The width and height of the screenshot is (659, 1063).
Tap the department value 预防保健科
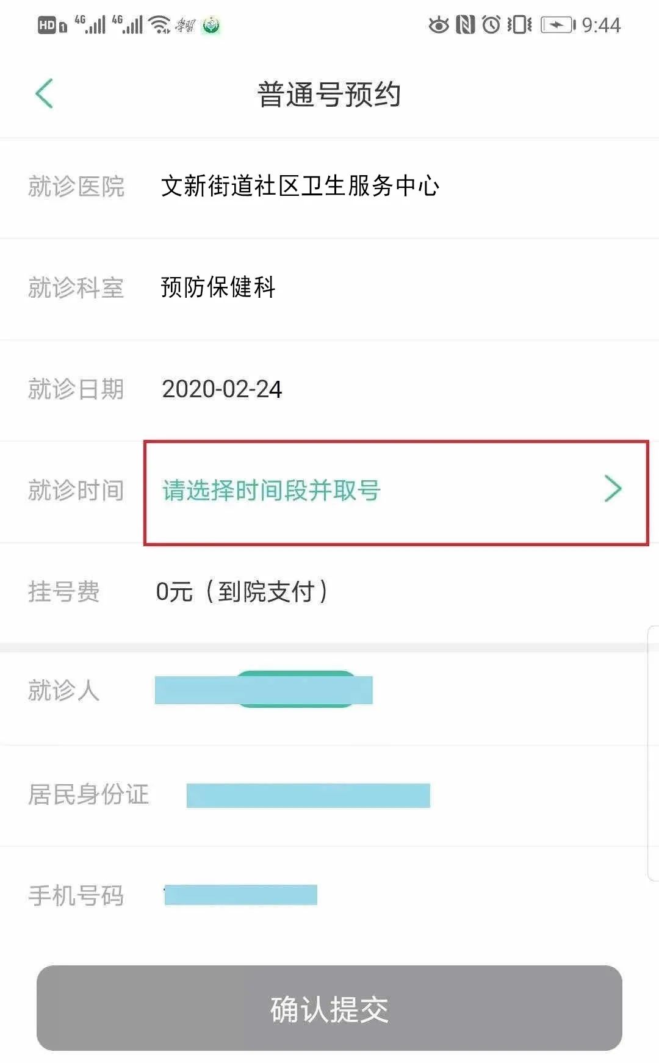point(218,287)
